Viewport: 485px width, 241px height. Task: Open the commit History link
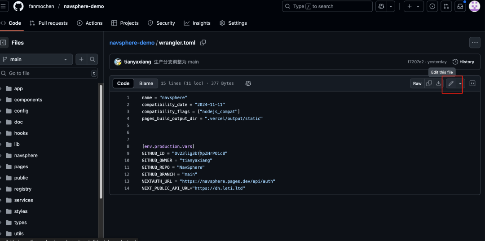[x=463, y=62]
